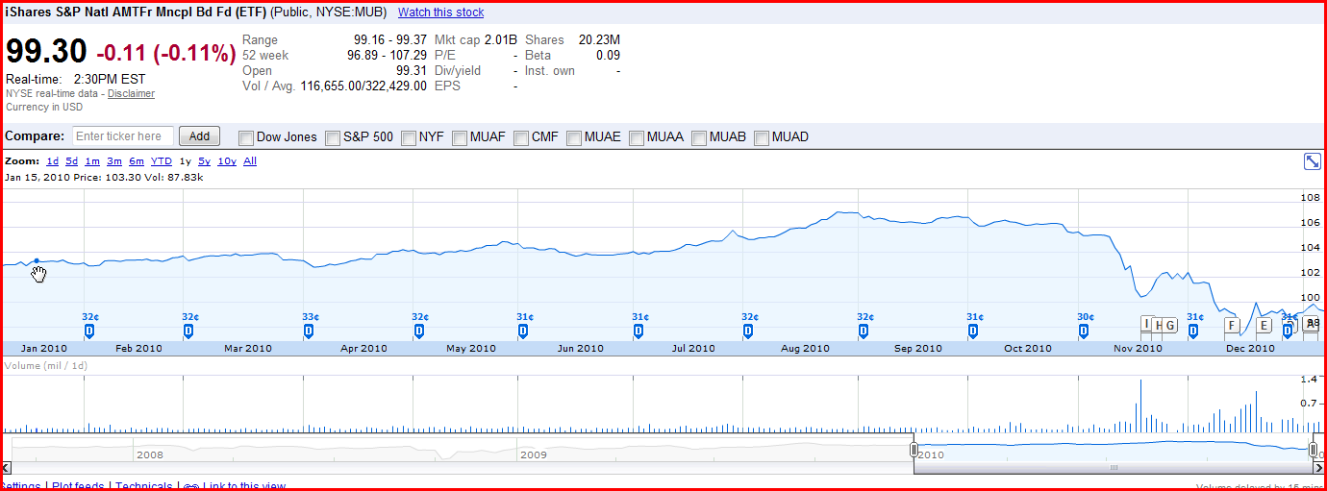Enable the MUAB comparison checkbox
Viewport: 1327px width, 491px height.
699,137
